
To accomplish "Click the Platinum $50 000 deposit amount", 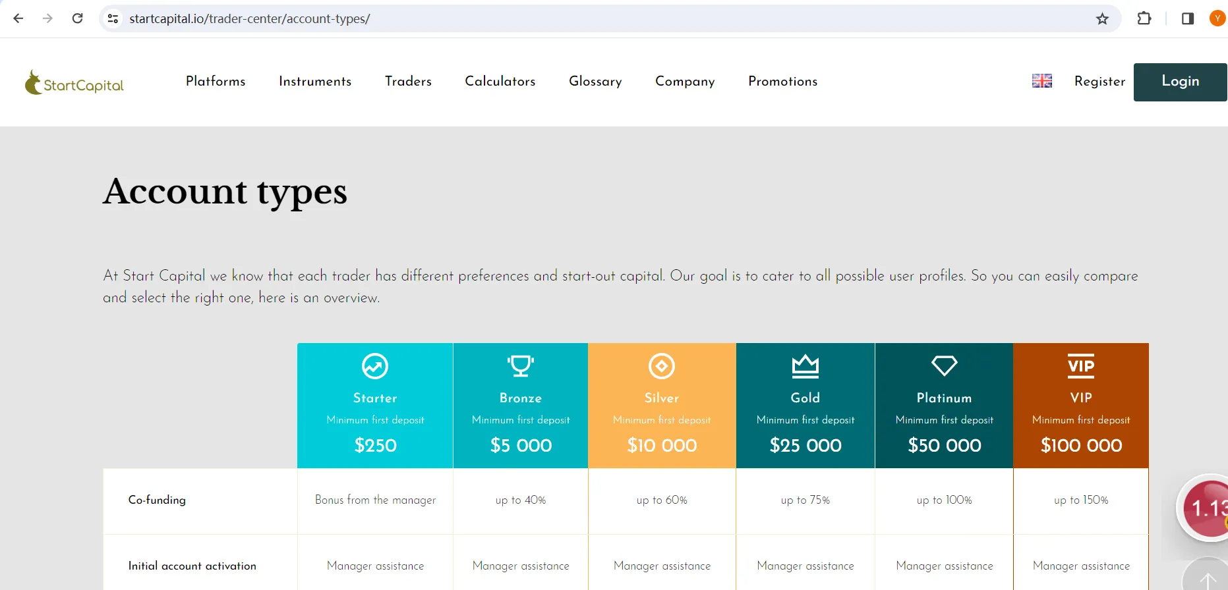I will click(945, 446).
